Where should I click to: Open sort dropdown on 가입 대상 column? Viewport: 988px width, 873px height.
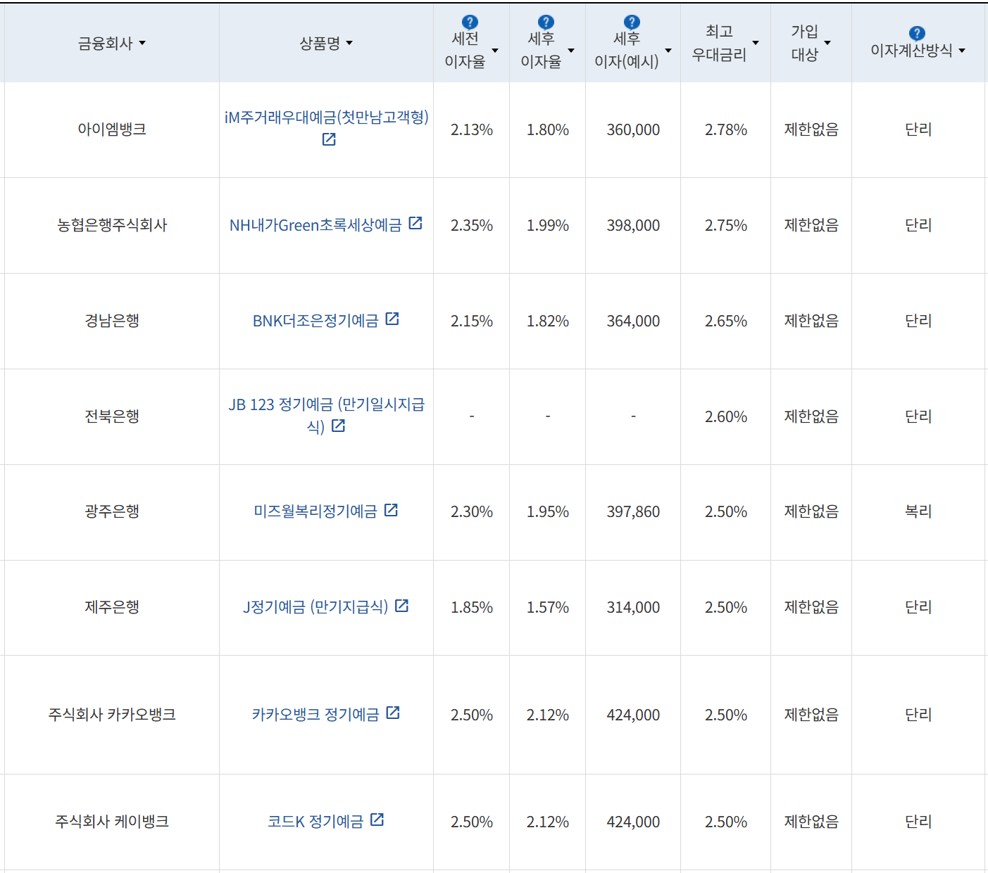click(828, 43)
